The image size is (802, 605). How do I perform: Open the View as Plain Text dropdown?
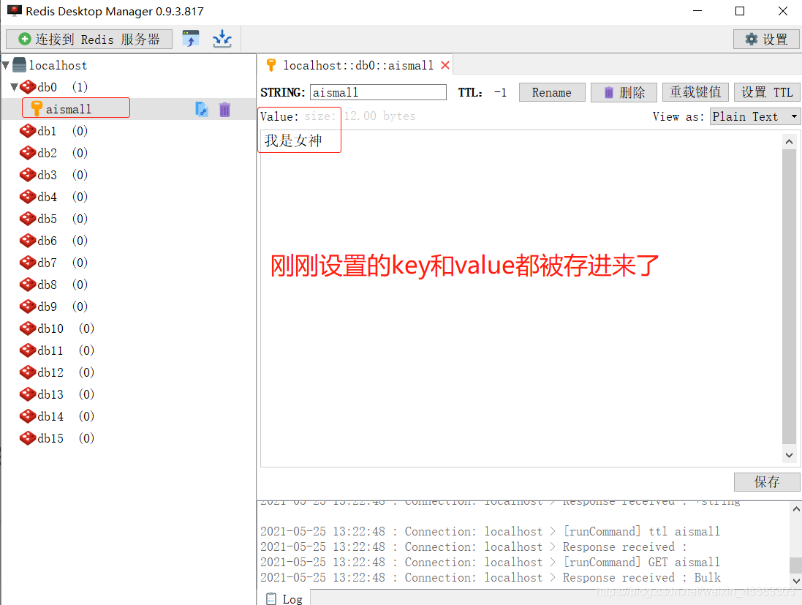(x=754, y=117)
